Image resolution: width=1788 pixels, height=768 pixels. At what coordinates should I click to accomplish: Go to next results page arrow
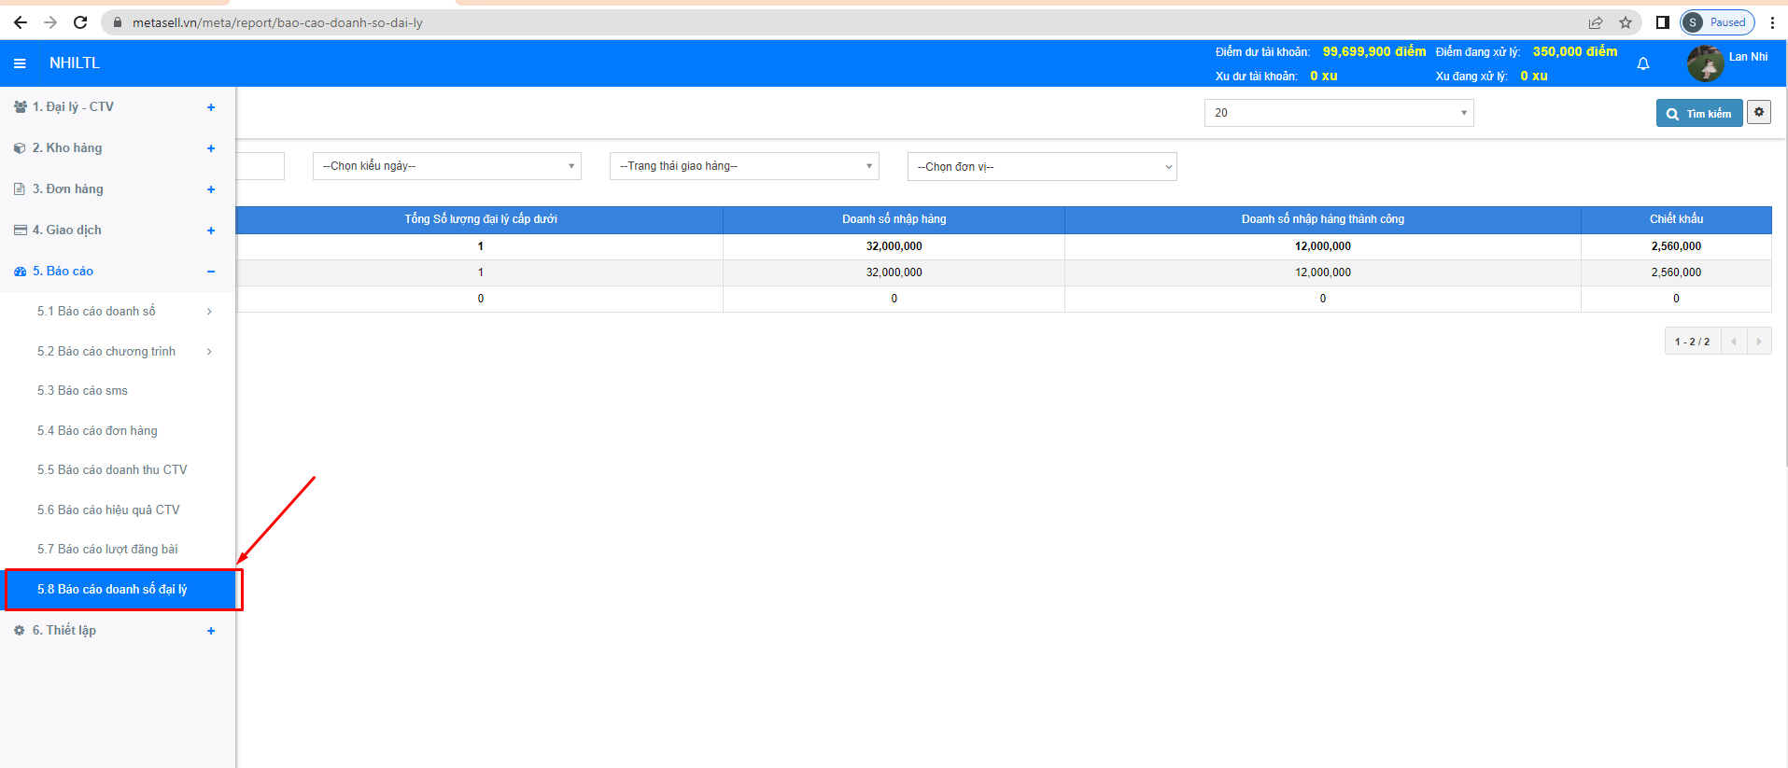(1759, 342)
